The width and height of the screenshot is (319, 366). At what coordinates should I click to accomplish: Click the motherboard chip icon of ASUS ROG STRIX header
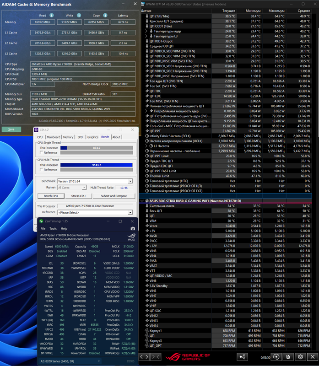(147, 201)
